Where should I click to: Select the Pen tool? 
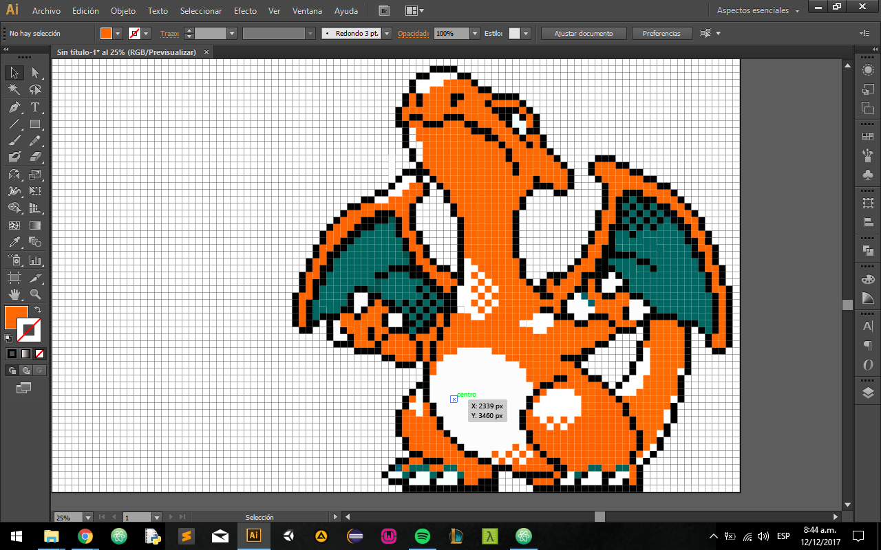14,107
